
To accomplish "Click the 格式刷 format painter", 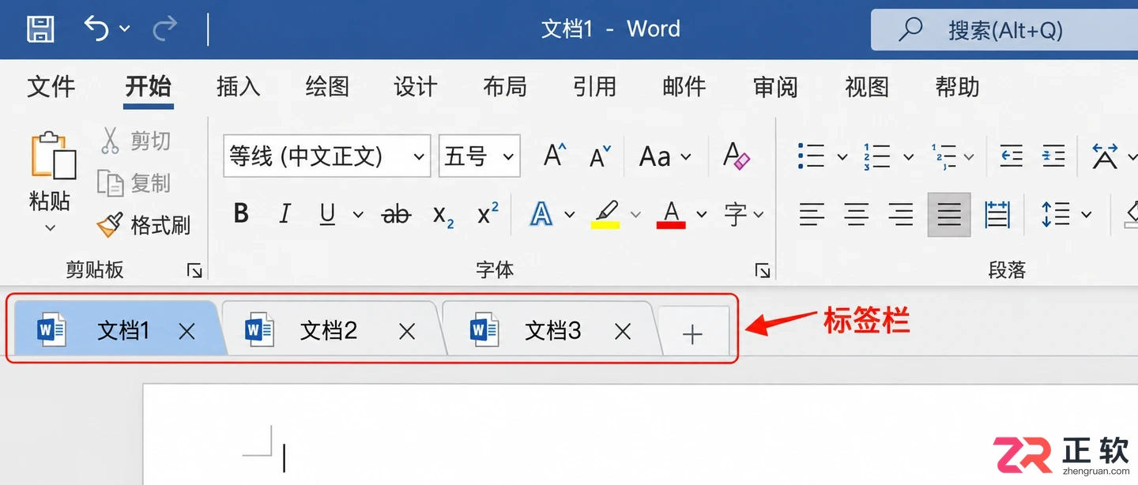I will coord(144,225).
